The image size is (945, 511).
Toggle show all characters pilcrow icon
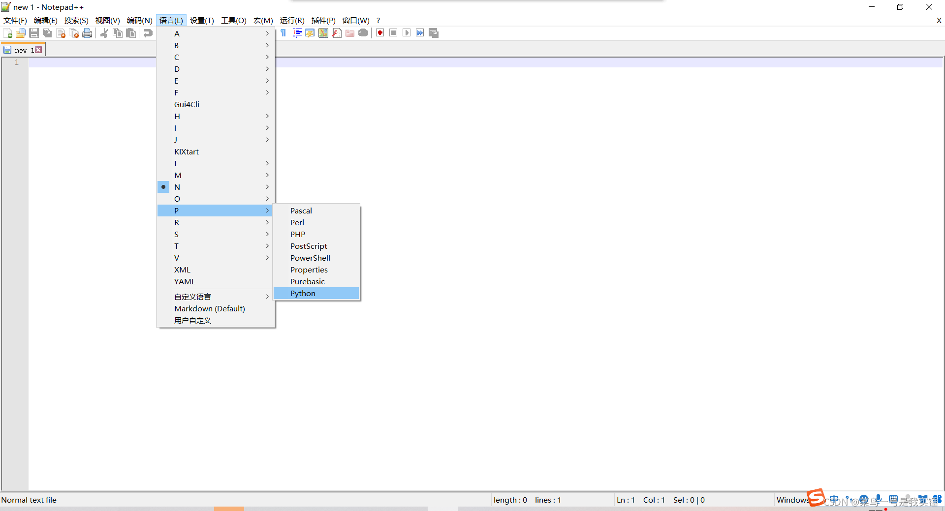coord(283,33)
